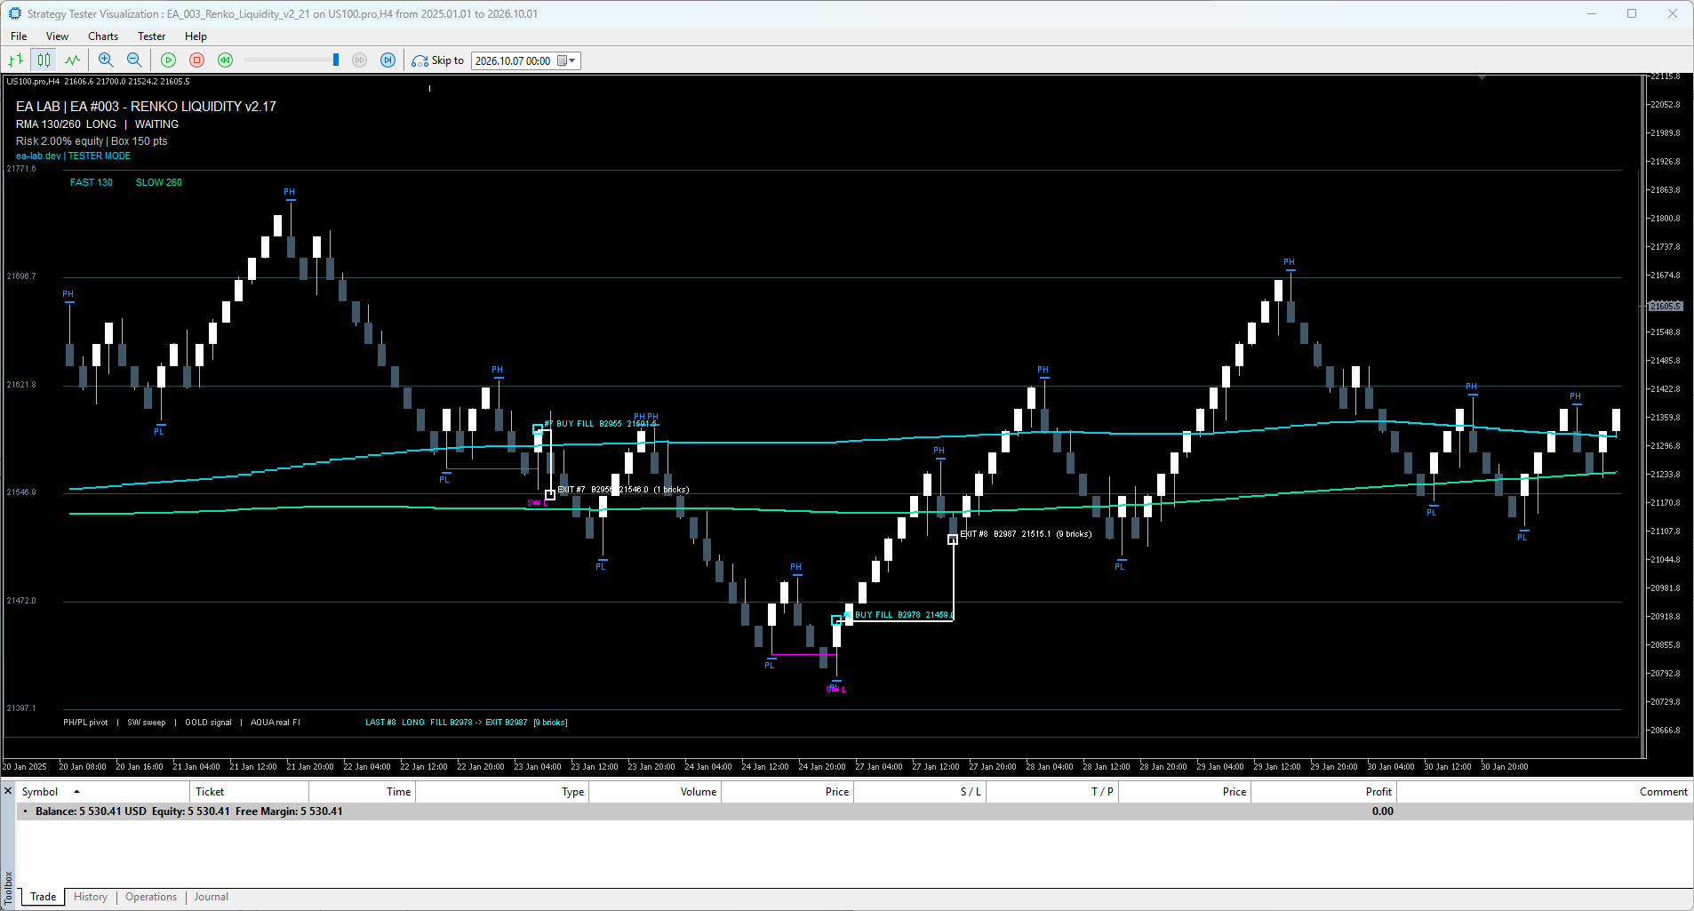Click the SLOW 260 indicator label

point(158,182)
